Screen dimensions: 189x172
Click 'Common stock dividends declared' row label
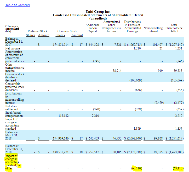(15, 77)
